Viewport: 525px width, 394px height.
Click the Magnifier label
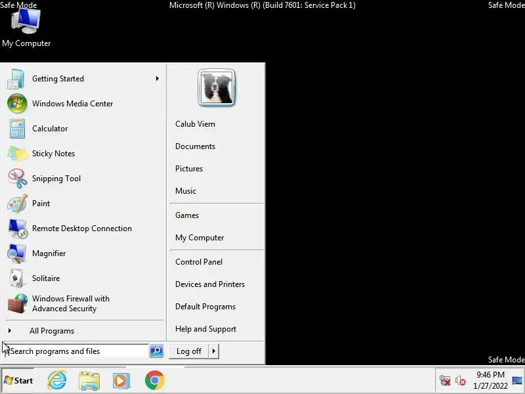tap(49, 253)
